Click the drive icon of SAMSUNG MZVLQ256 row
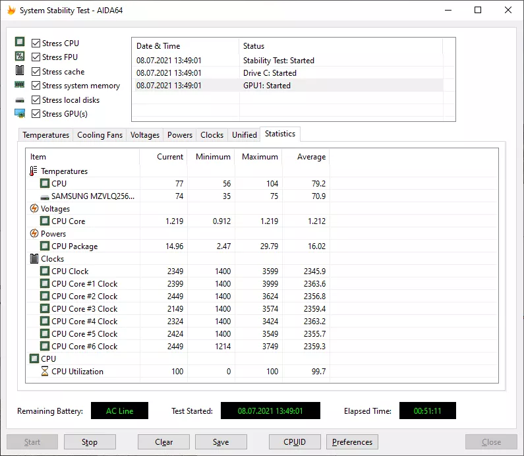 click(44, 198)
